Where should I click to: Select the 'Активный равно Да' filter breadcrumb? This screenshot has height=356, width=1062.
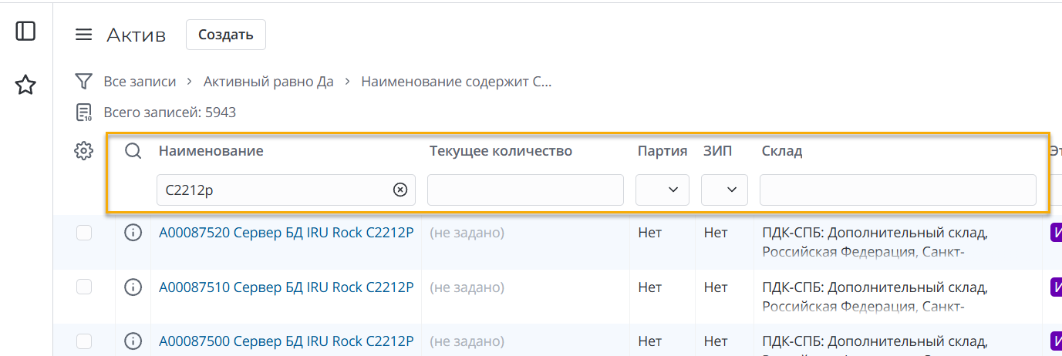[268, 82]
